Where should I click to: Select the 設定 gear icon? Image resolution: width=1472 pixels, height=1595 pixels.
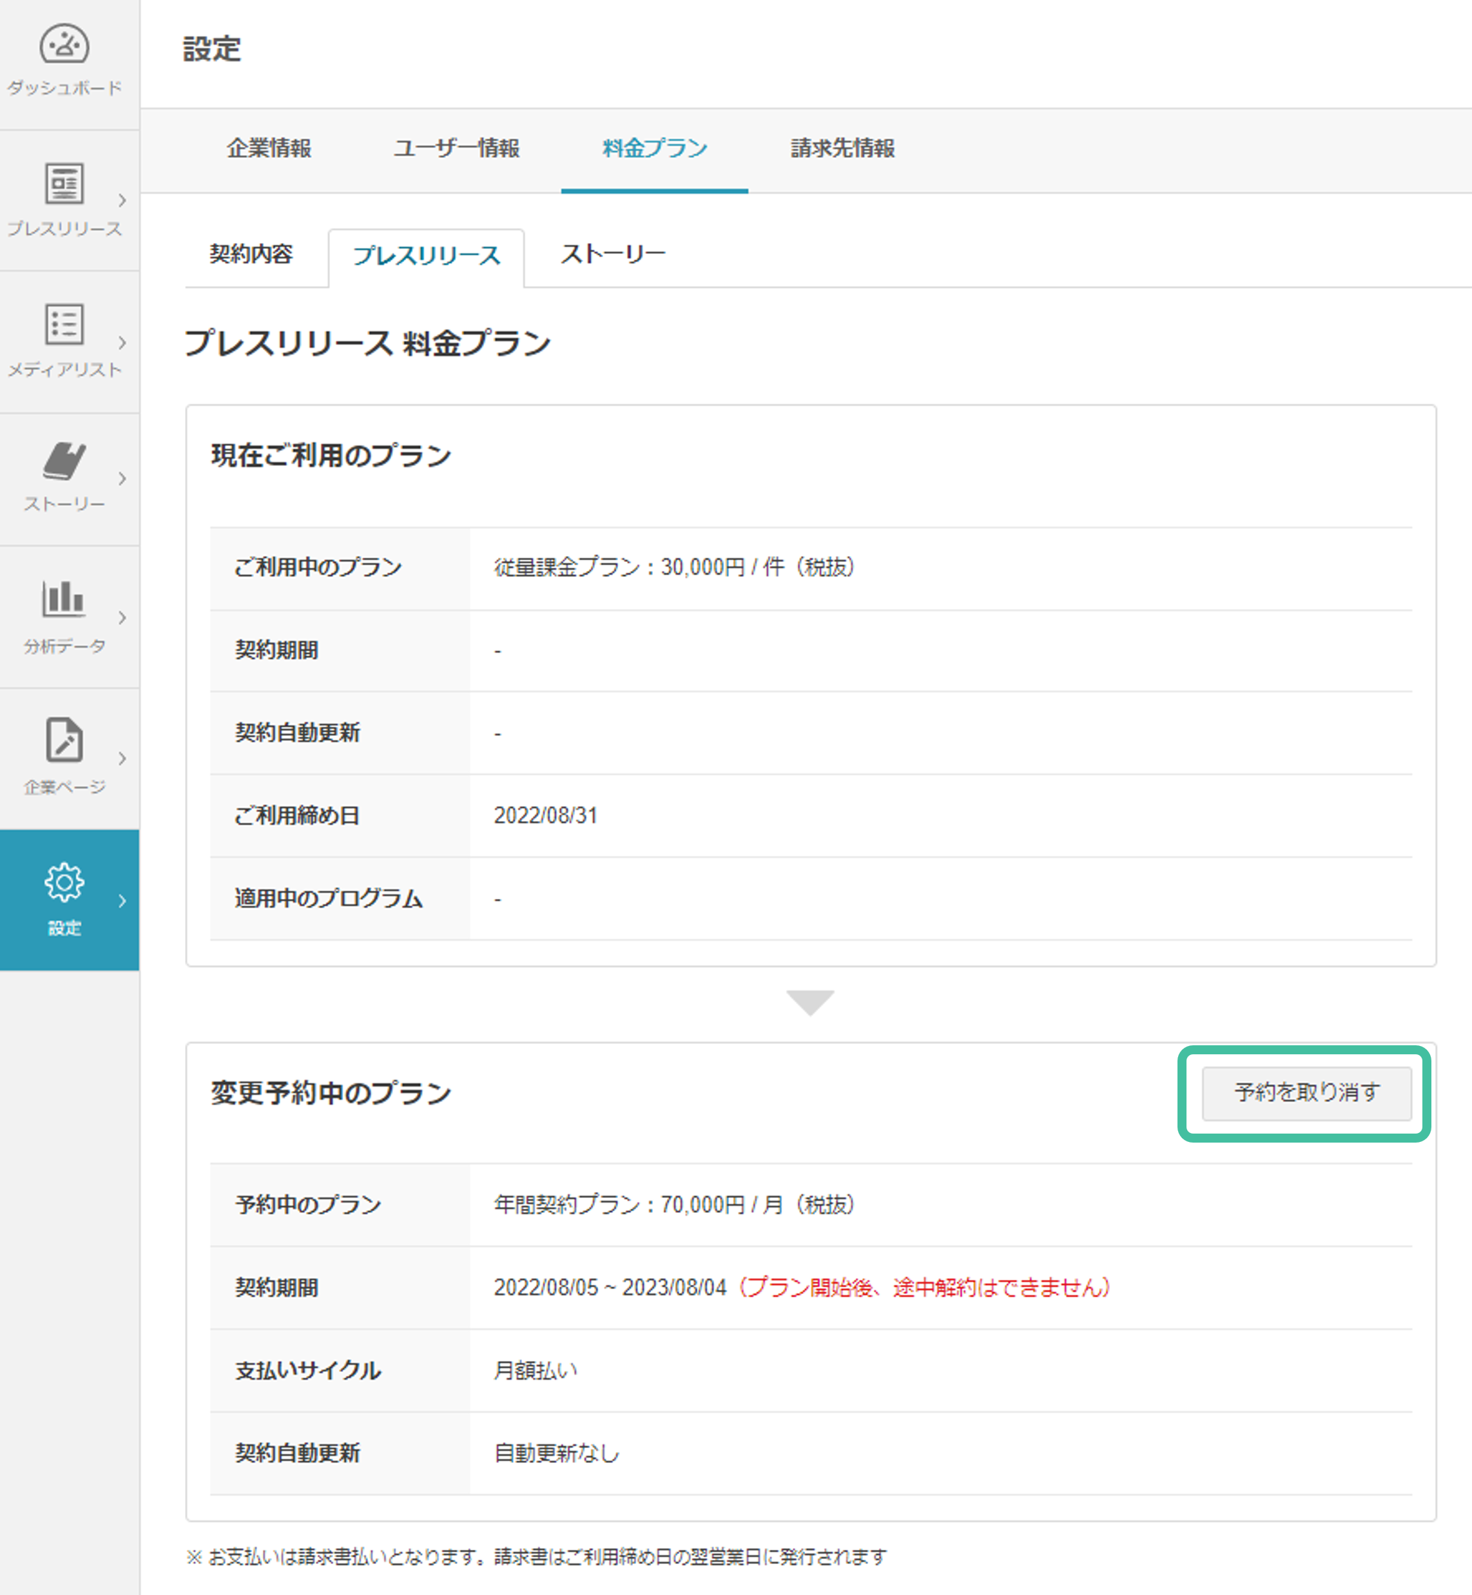click(x=64, y=882)
